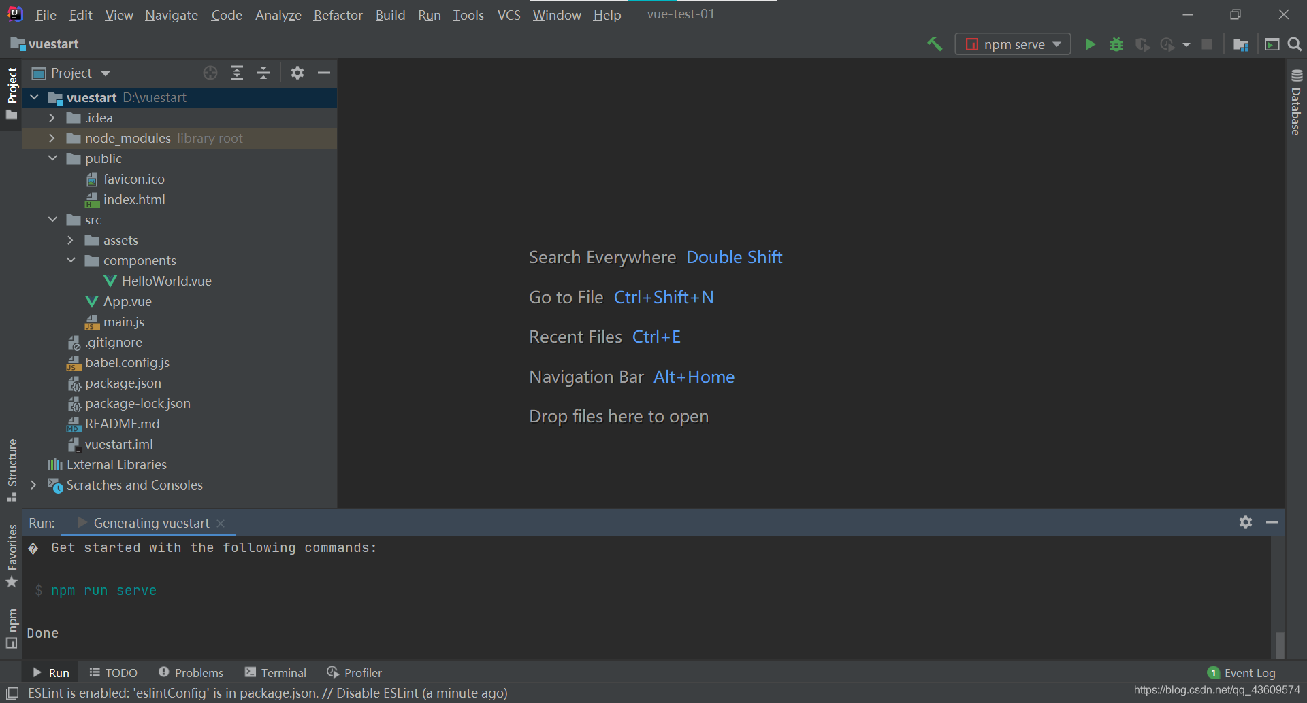Open the Refactor menu
This screenshot has height=703, width=1307.
tap(338, 14)
